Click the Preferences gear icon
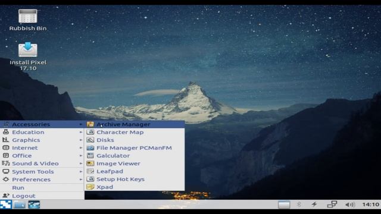 click(6, 180)
